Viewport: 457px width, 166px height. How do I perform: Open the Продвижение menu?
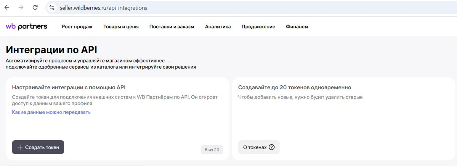click(258, 27)
